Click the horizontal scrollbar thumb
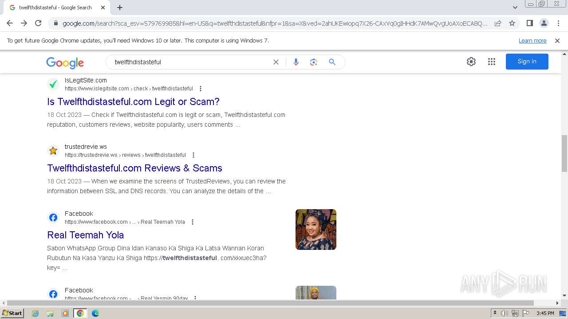Viewport: 568px width, 319px height. pos(270,303)
